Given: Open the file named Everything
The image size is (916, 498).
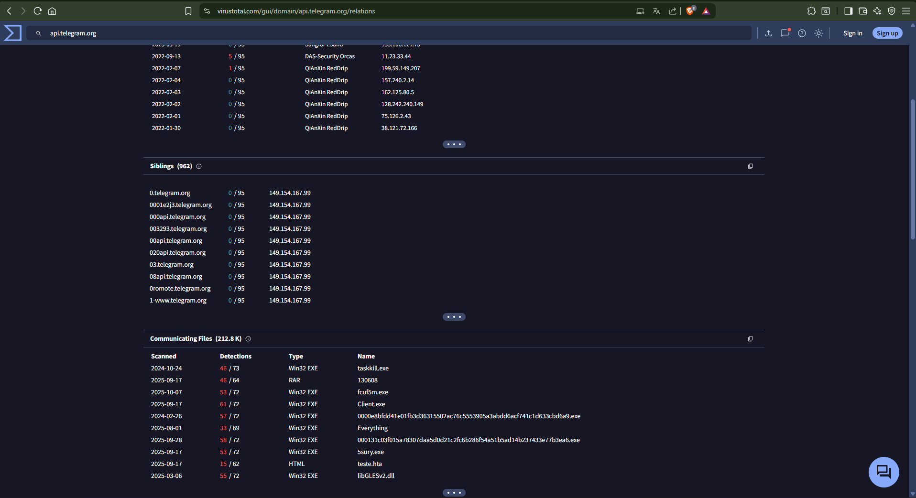Looking at the screenshot, I should point(372,428).
